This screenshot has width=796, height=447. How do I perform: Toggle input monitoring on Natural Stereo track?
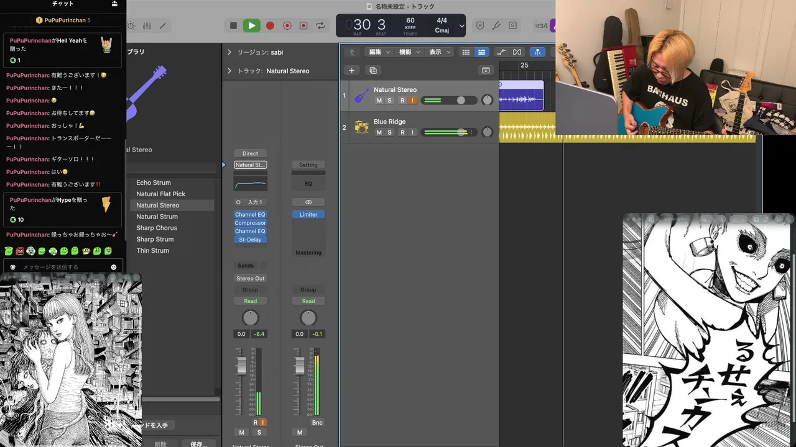click(x=412, y=101)
